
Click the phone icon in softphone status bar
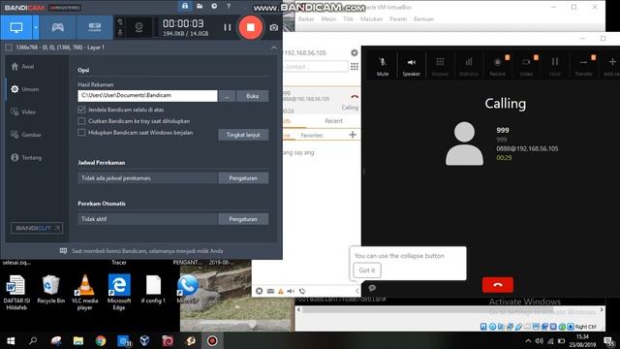point(301,291)
